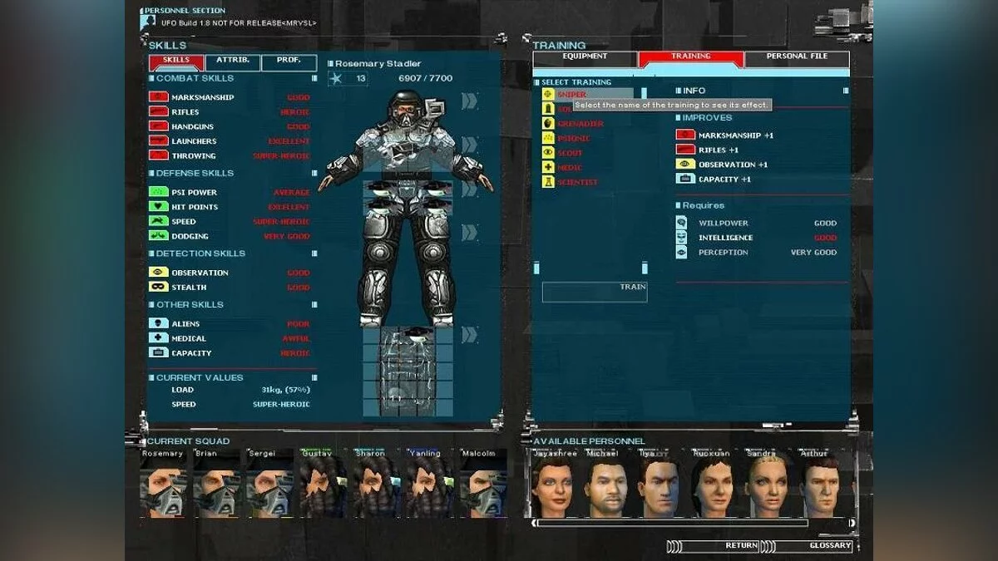Click the Willpower requirement icon
998x561 pixels.
point(681,223)
